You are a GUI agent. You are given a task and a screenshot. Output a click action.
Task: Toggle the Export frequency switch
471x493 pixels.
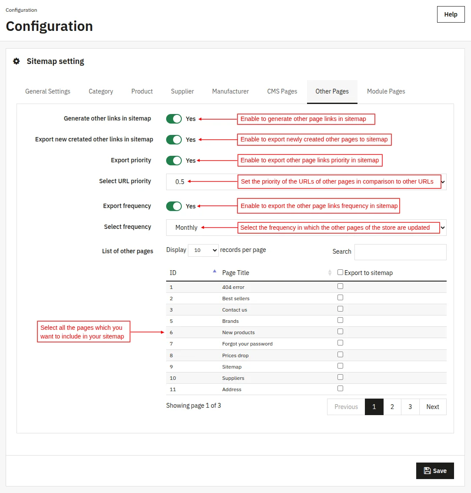(174, 206)
